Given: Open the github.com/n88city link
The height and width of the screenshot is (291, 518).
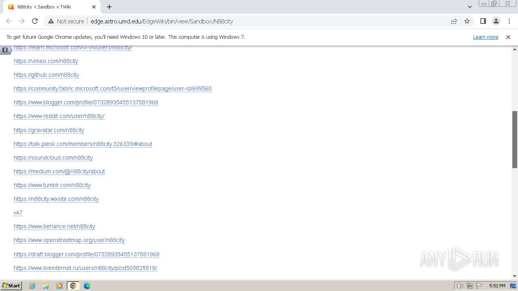Looking at the screenshot, I should (x=46, y=75).
